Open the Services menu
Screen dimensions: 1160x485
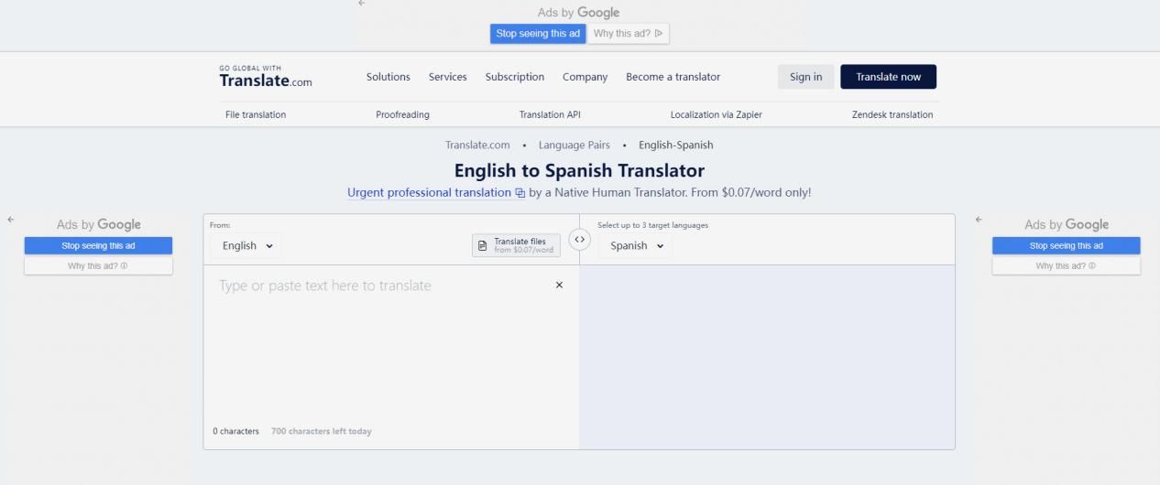(448, 77)
